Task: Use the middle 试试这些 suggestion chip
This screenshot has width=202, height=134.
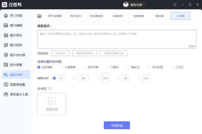Action: coord(84,53)
